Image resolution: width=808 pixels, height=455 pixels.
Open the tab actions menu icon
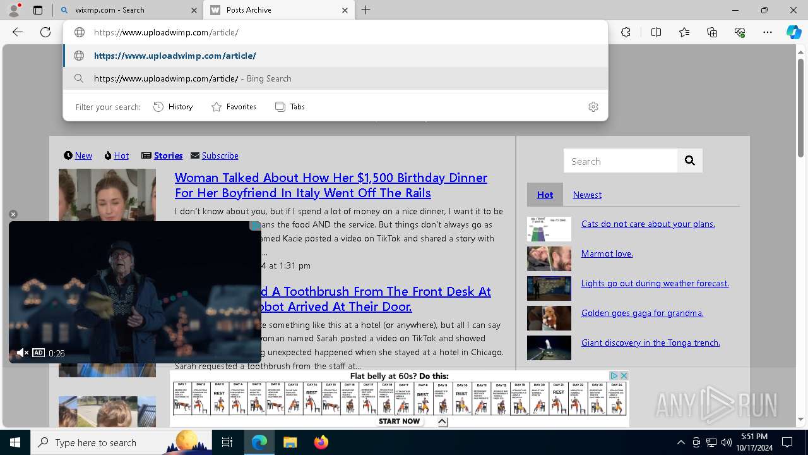coord(38,10)
